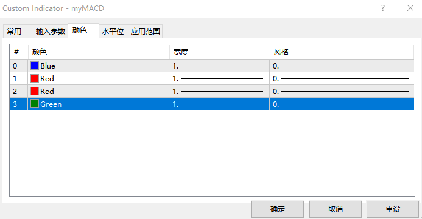Screen dimensions: 422x219
Task: Open line style selector for row 2
Action: (342, 92)
